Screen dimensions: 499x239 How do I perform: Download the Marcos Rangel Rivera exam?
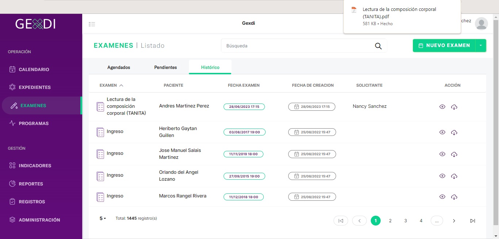454,197
